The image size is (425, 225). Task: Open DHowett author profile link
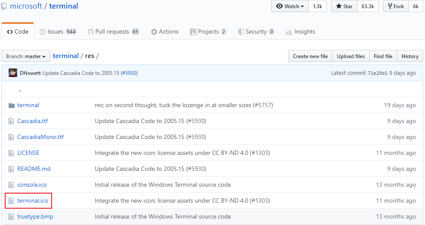pyautogui.click(x=30, y=73)
